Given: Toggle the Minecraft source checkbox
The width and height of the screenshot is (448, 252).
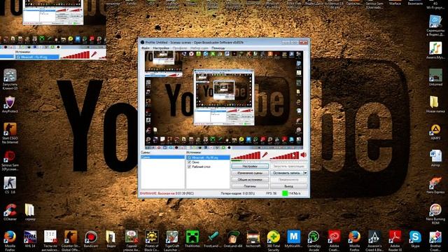Looking at the screenshot, I should (189, 157).
